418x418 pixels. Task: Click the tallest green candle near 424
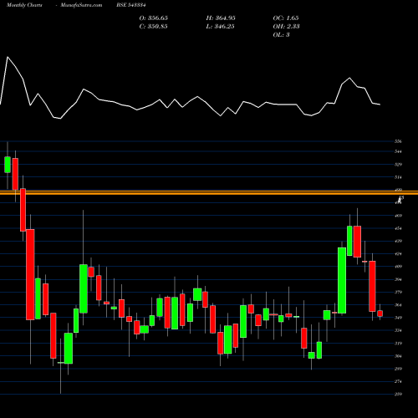(x=342, y=280)
